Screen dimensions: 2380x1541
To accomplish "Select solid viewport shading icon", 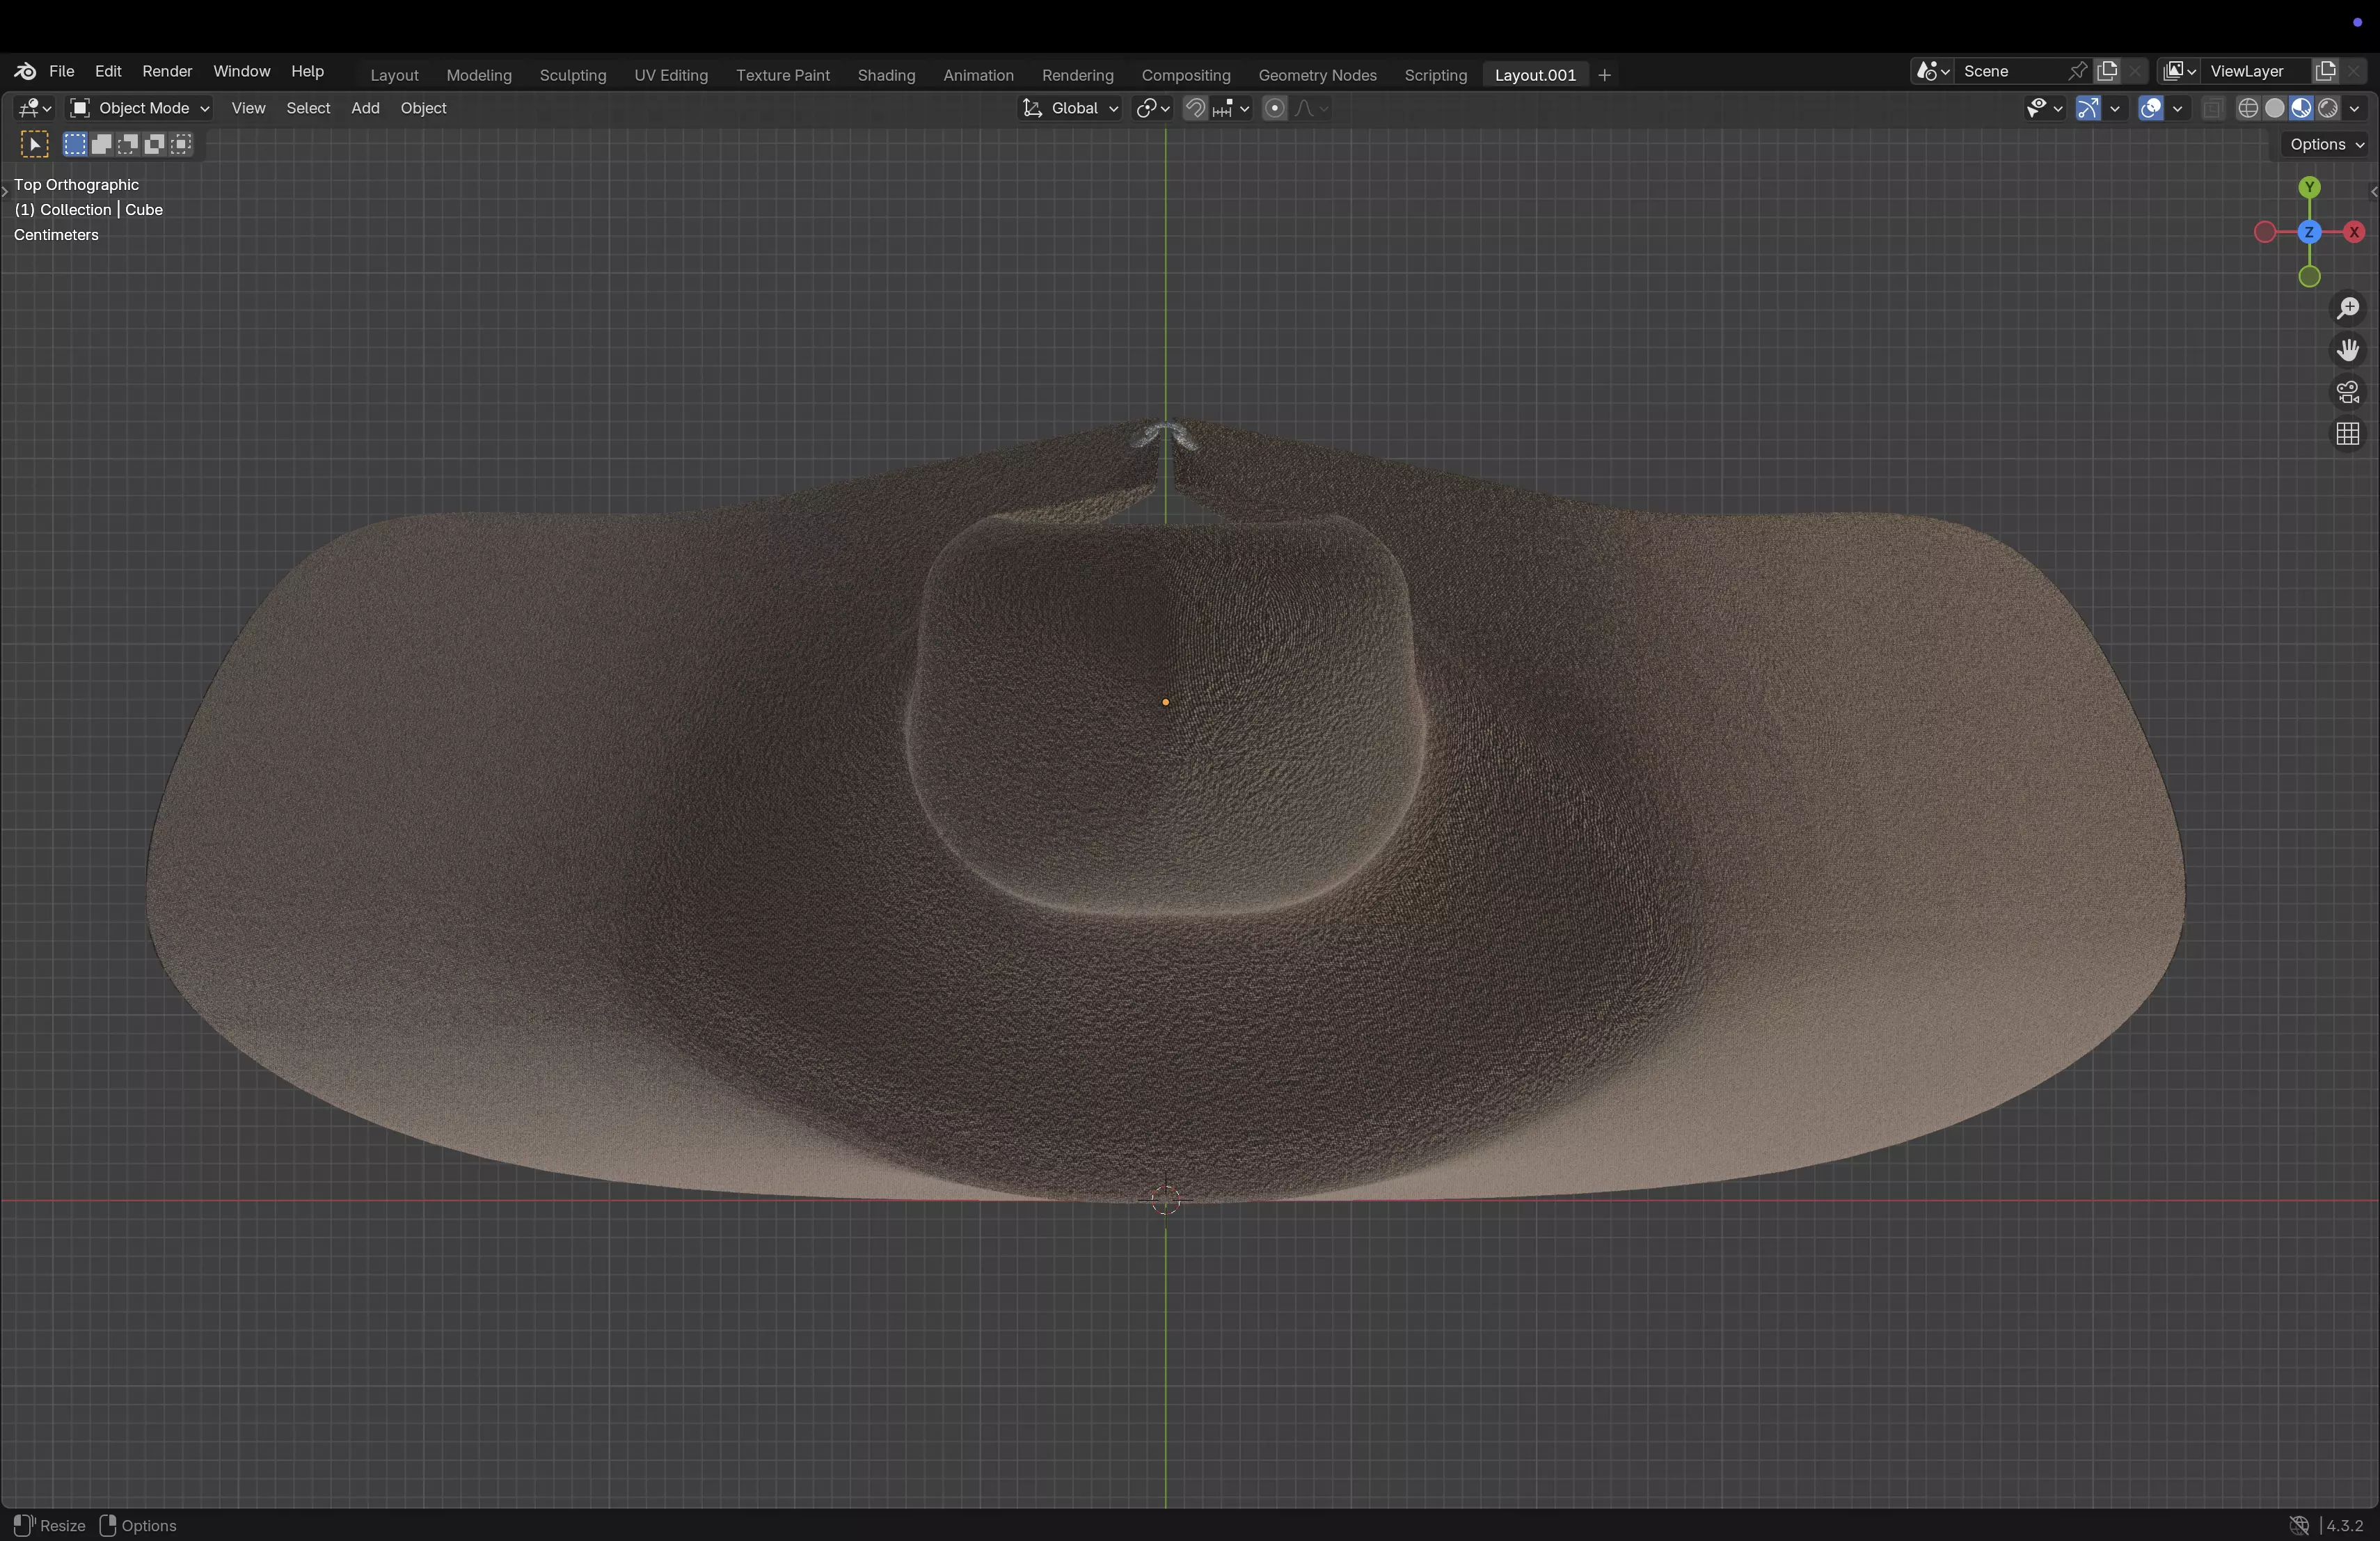I will pos(2275,108).
